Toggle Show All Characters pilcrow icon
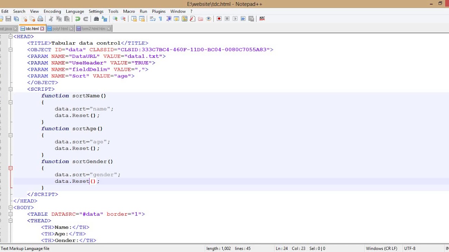 pyautogui.click(x=161, y=19)
